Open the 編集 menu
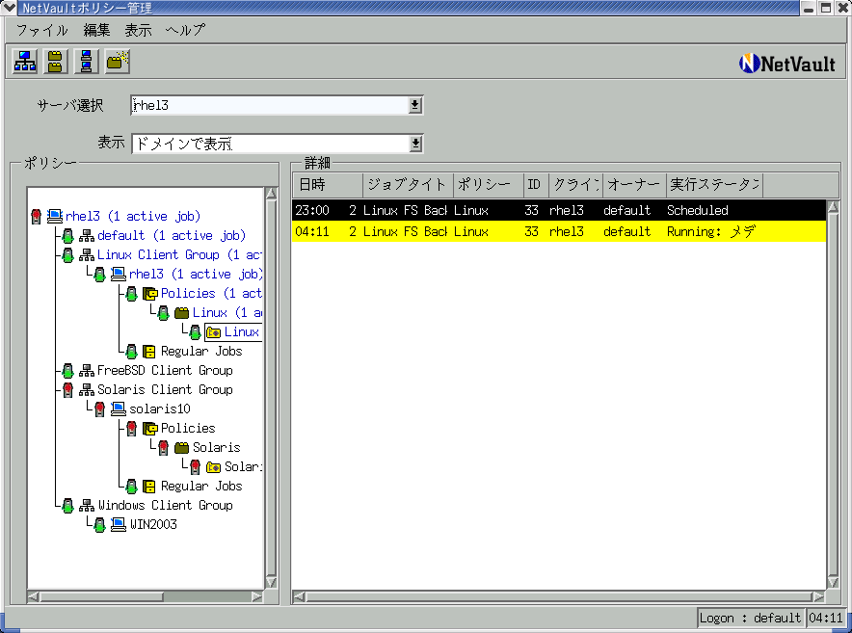 click(x=97, y=30)
